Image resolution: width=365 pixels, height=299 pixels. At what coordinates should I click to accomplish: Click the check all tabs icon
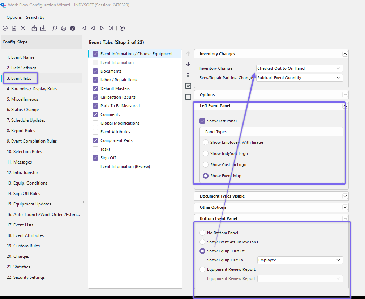(x=188, y=86)
